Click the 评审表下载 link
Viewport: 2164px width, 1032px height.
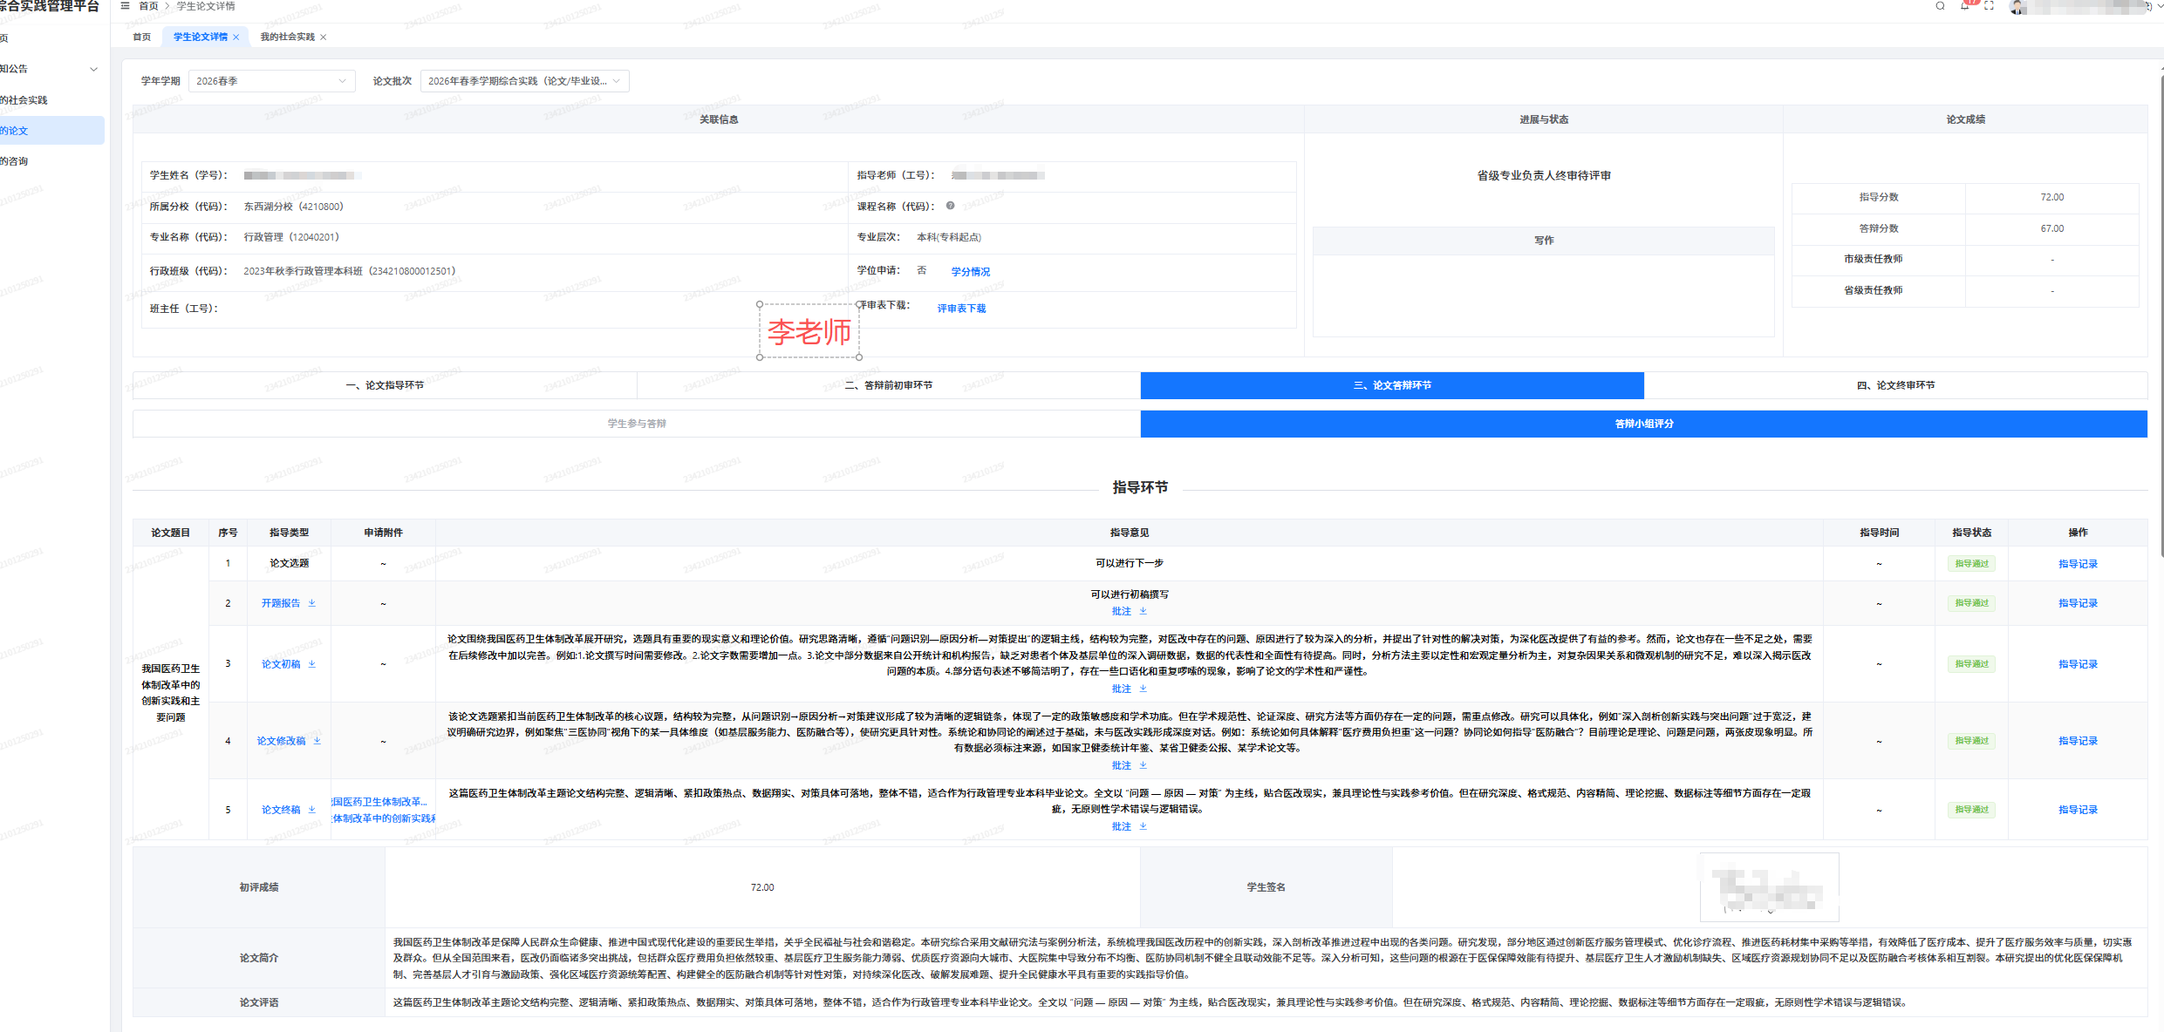pyautogui.click(x=961, y=309)
